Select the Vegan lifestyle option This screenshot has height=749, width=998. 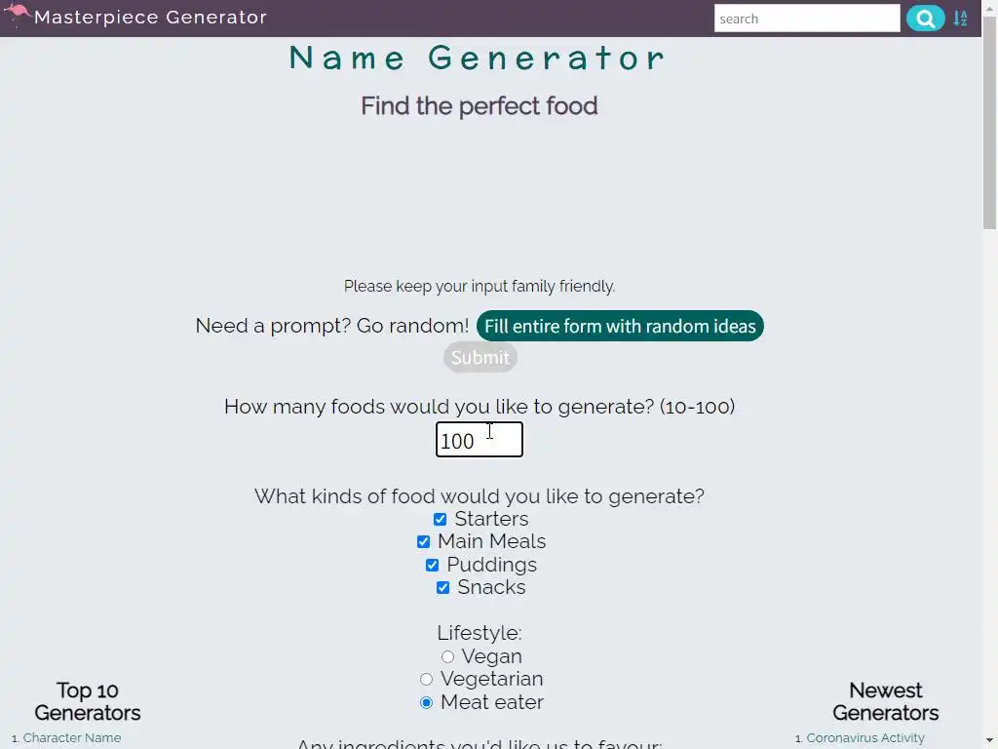click(x=448, y=657)
